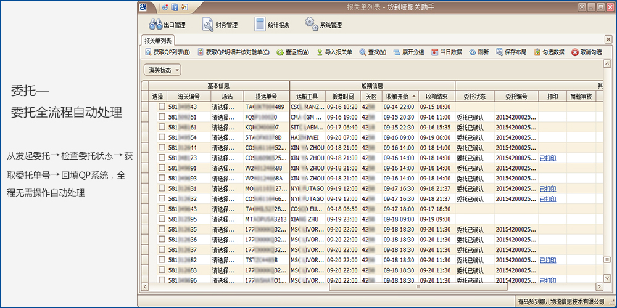Viewport: 617px width, 308px height.
Task: Click the 刷新 refresh button
Action: [x=479, y=52]
